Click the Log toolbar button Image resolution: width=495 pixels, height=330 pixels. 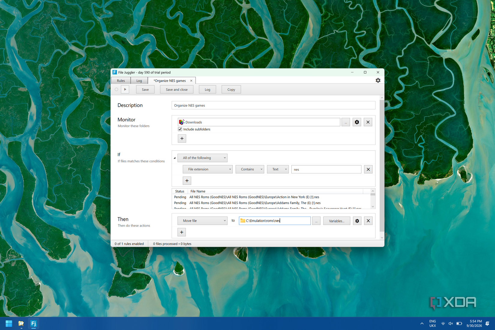[x=208, y=89]
